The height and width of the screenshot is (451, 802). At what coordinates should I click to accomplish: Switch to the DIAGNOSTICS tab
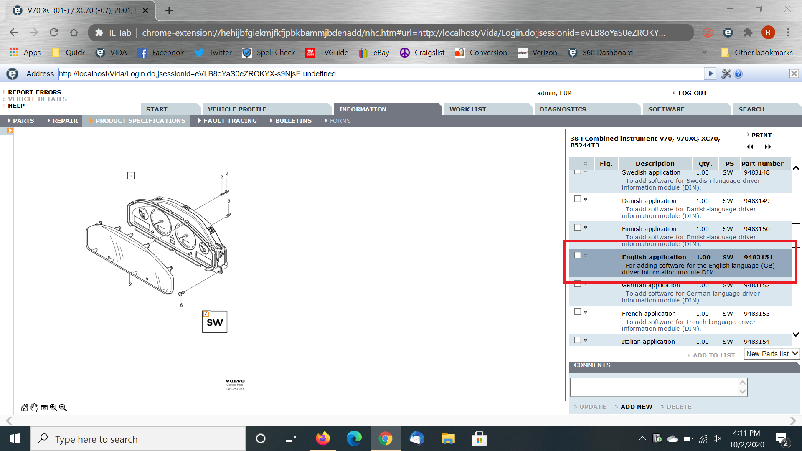click(563, 109)
